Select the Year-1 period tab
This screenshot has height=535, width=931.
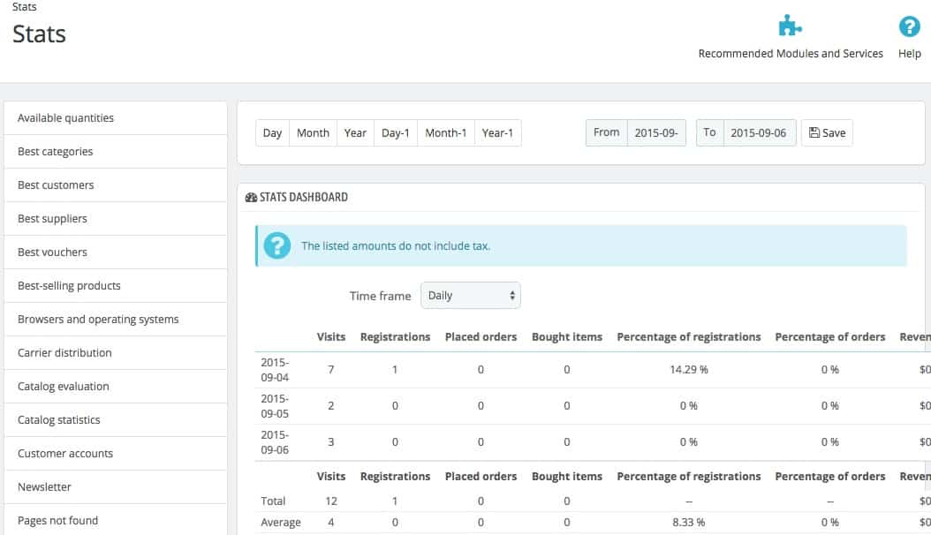coord(496,132)
